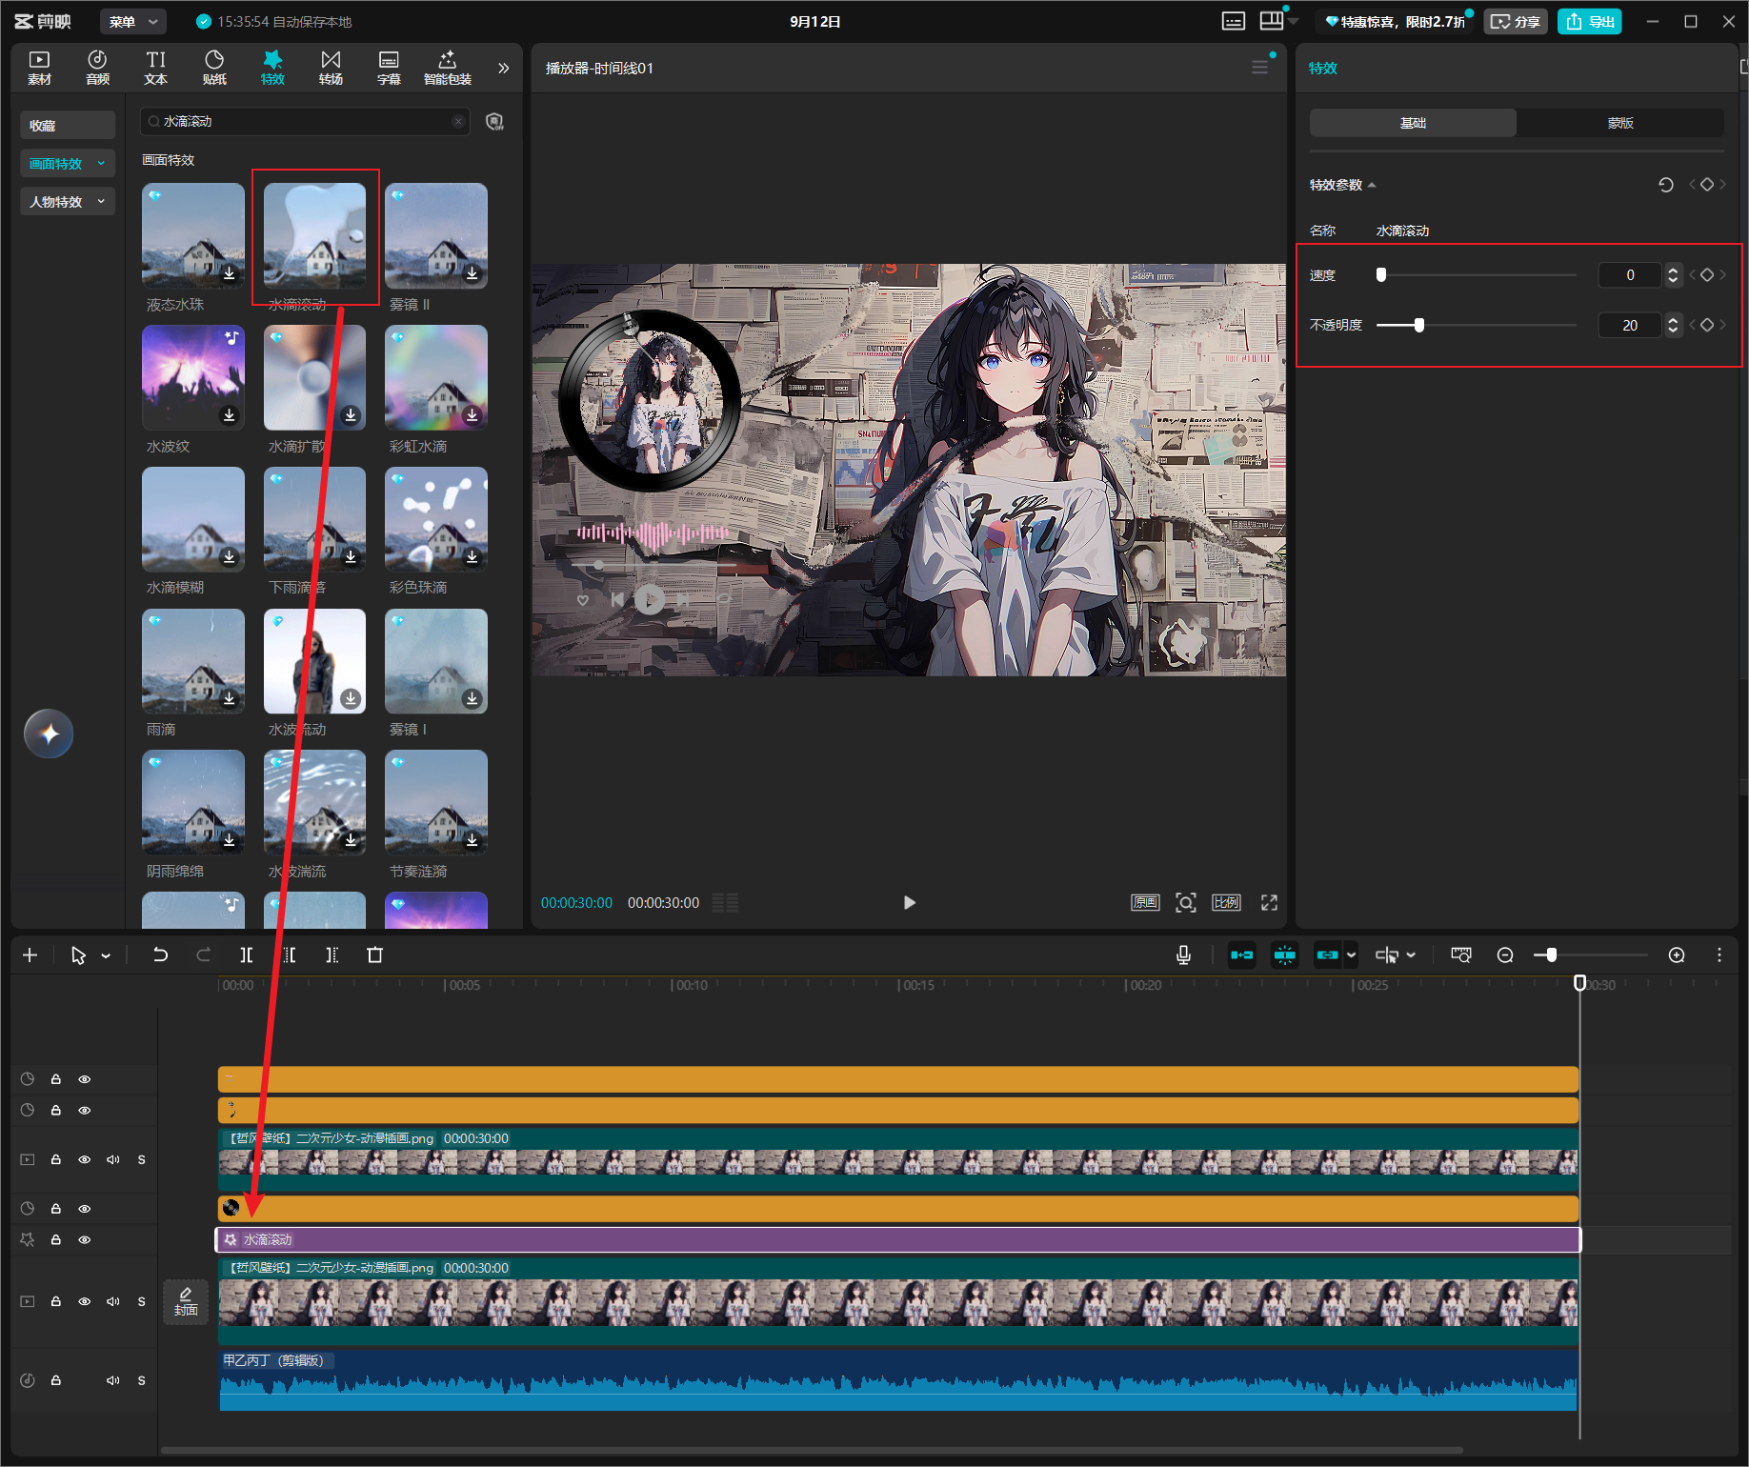Click the 封面 cover button

186,1301
